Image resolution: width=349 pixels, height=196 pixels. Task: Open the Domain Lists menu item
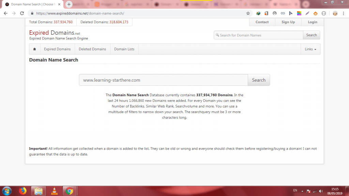(124, 49)
